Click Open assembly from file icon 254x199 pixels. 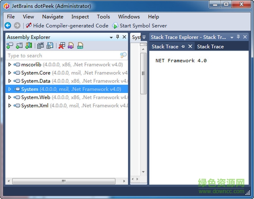point(10,46)
